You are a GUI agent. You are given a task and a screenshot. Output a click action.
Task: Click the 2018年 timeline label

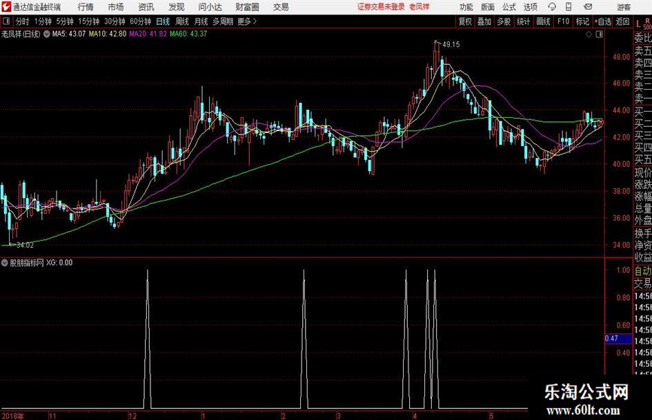point(13,416)
